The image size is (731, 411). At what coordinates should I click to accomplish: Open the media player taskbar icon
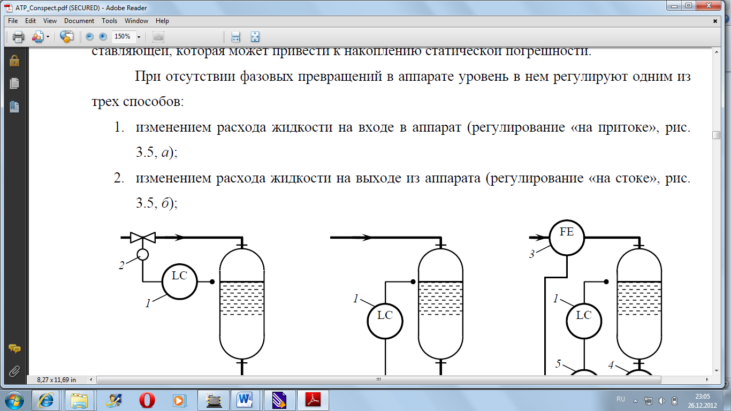(x=179, y=400)
